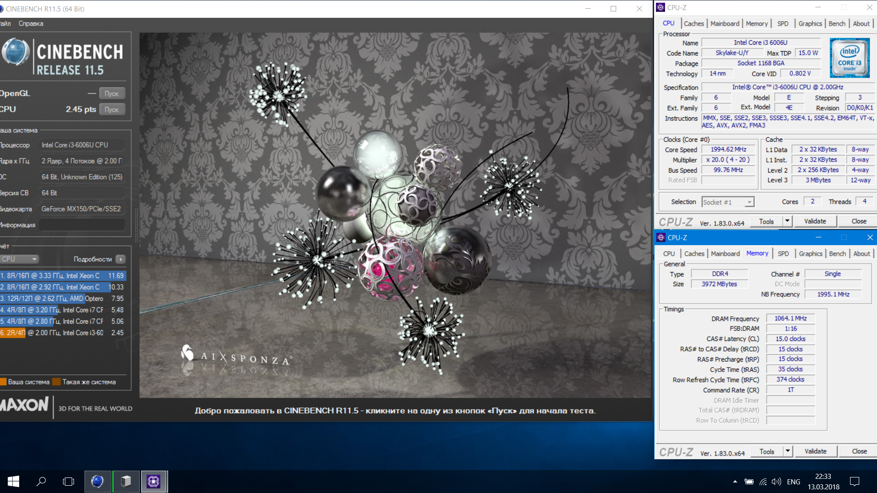
Task: Switch to CPU tab in lower CPU-Z
Action: [669, 253]
